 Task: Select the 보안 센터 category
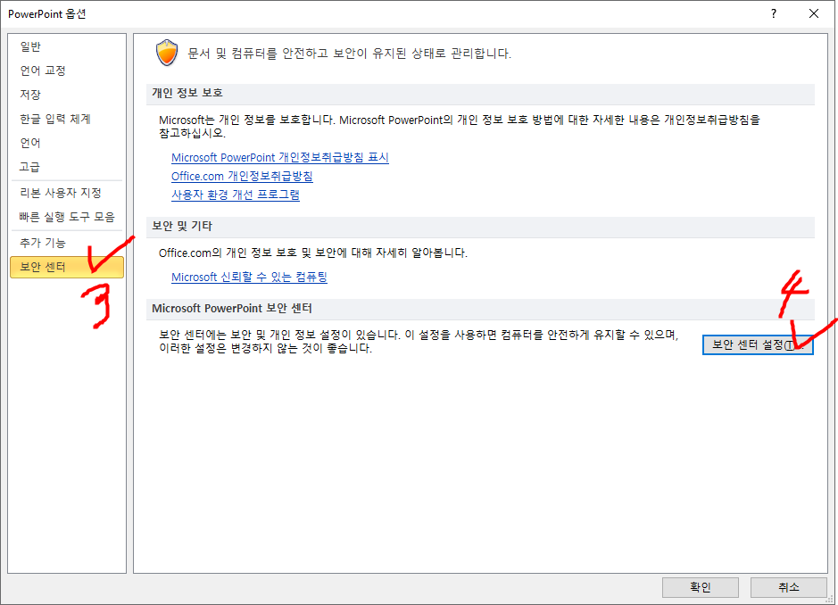tap(66, 267)
